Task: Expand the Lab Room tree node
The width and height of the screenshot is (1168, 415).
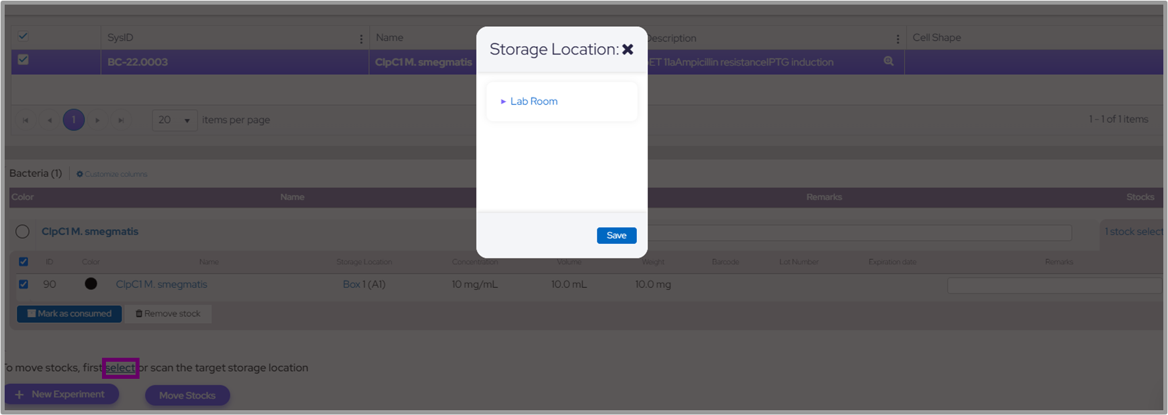Action: [503, 101]
